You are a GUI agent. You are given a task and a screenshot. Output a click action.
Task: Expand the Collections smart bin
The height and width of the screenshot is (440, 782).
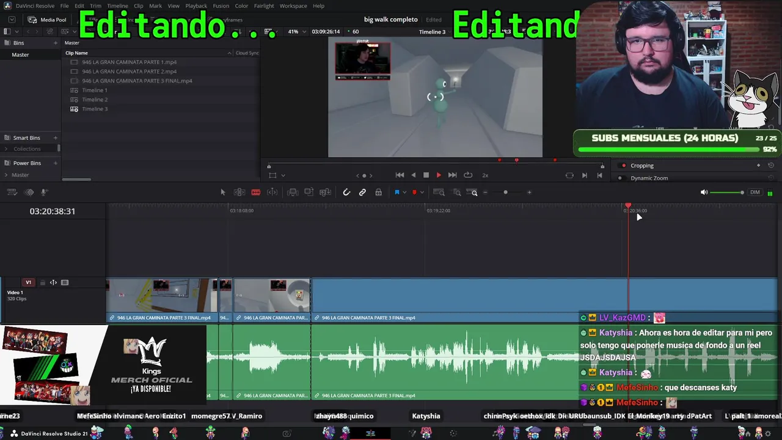[x=6, y=149]
